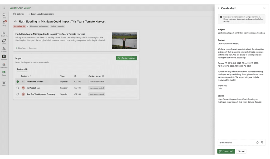
Task: Mark VanArsdel, Ltd. as contacted
Action: coord(97,88)
